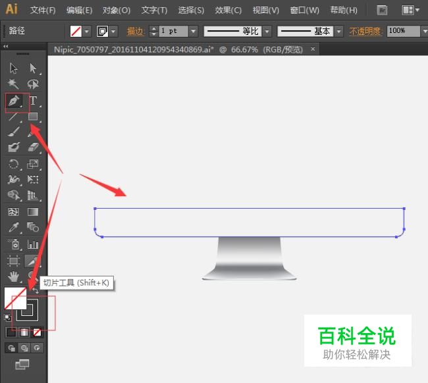Screen dimensions: 428x383
Task: Select the Blob Brush tool
Action: tap(14, 147)
